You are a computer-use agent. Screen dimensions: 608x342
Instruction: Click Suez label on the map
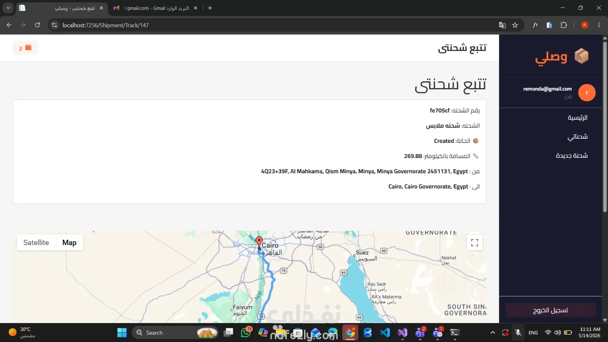(362, 252)
